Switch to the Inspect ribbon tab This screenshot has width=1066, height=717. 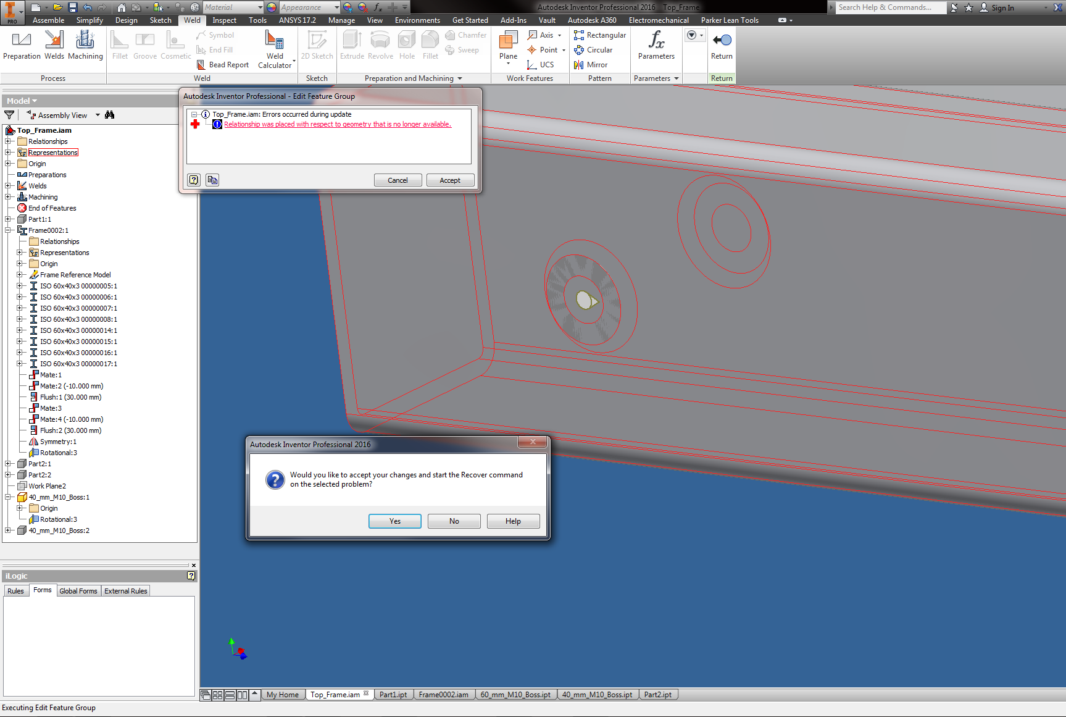[224, 20]
